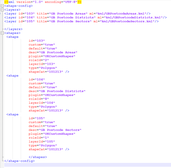Click the roleId="8" attribute
Image resolution: width=171 pixels, height=168 pixels.
[x=39, y=99]
